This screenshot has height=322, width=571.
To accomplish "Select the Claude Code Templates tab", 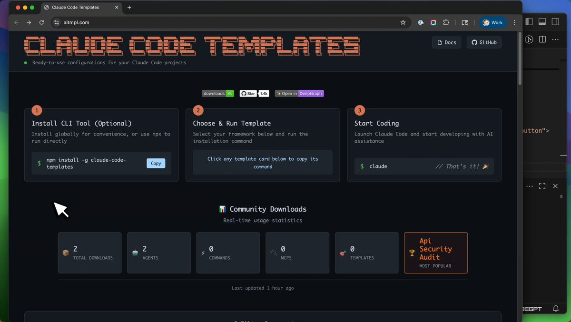I will click(x=81, y=8).
